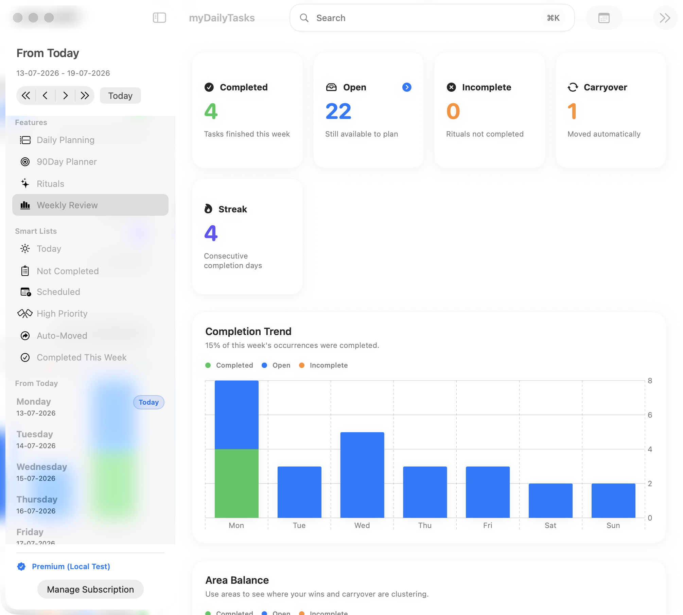Click the Today badge next to Monday
This screenshot has height=615, width=683.
148,402
